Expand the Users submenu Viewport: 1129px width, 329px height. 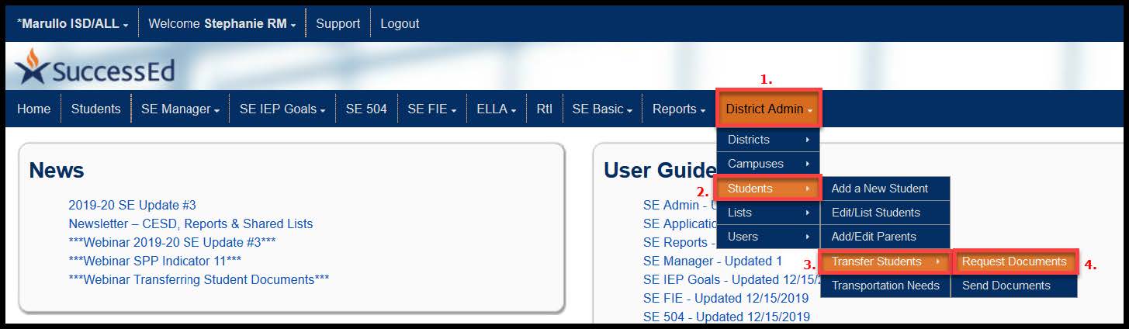[x=767, y=237]
